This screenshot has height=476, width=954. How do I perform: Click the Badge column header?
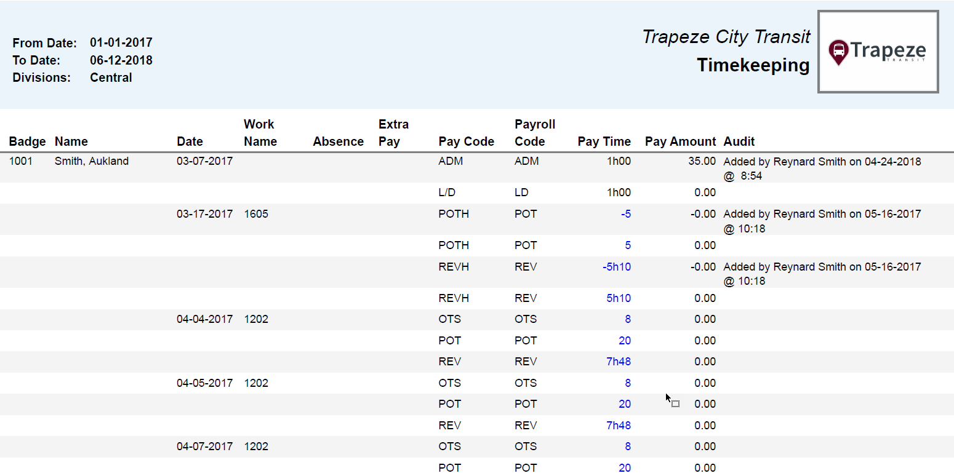(27, 141)
